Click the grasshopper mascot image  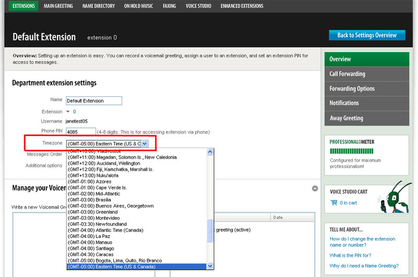394,197
